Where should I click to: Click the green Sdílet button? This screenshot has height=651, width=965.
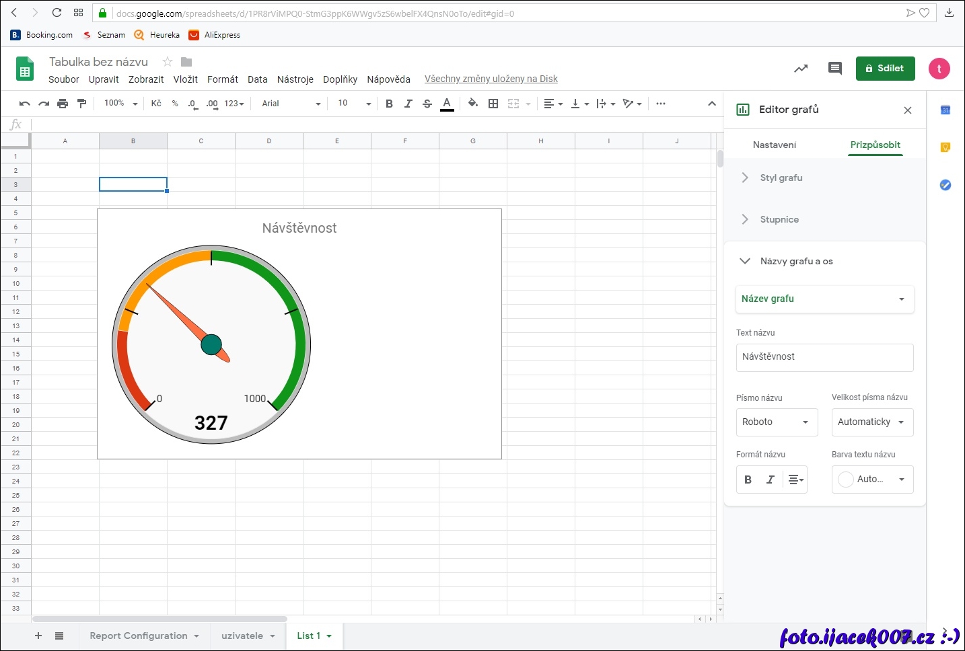coord(885,69)
